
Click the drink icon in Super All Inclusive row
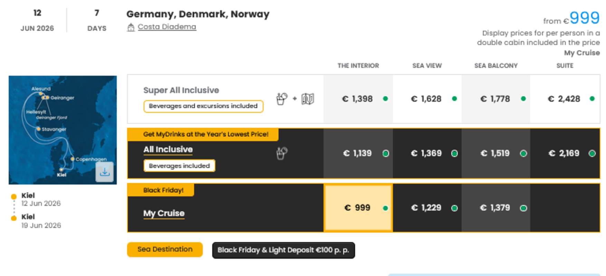pos(281,98)
